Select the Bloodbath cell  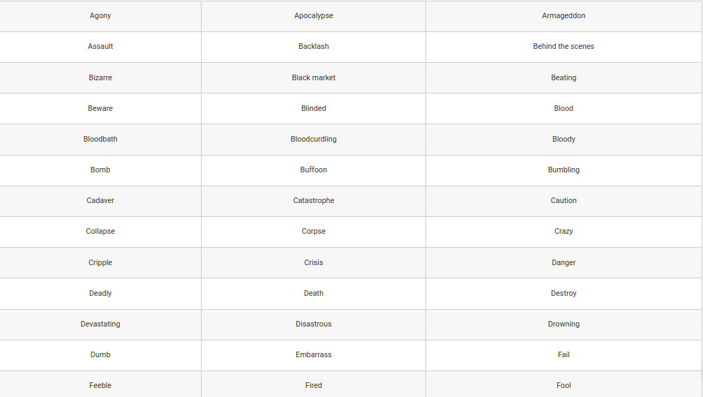point(100,140)
